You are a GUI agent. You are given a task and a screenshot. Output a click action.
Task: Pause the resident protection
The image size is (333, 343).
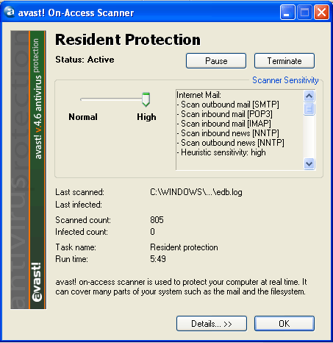point(216,61)
